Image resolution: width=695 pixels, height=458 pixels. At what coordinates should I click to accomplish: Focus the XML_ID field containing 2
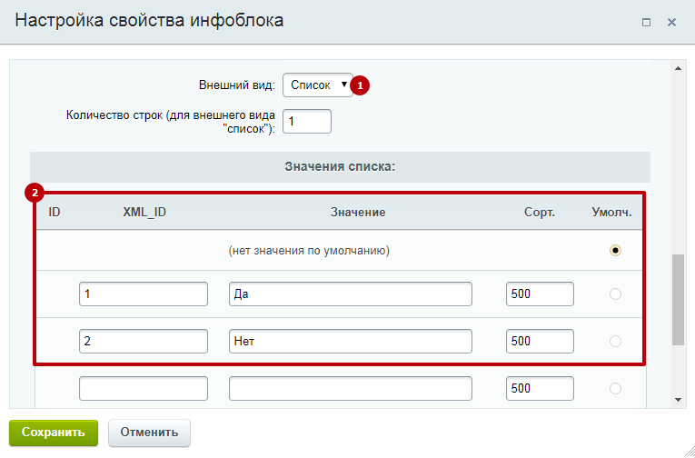pos(144,341)
